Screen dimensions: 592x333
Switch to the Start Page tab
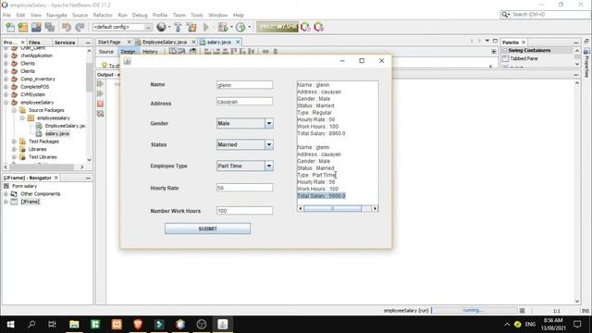point(109,42)
